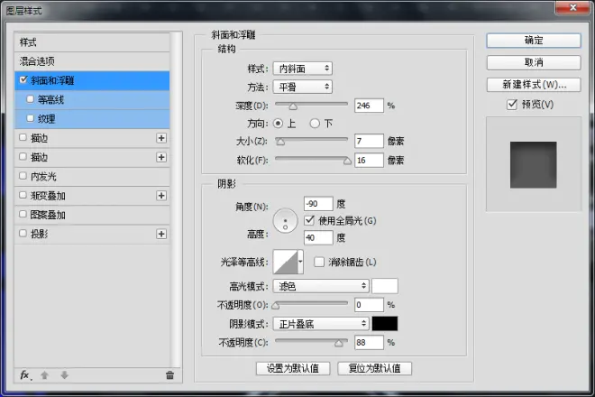
Task: Click highlight opacity field showing 0
Action: coord(369,304)
